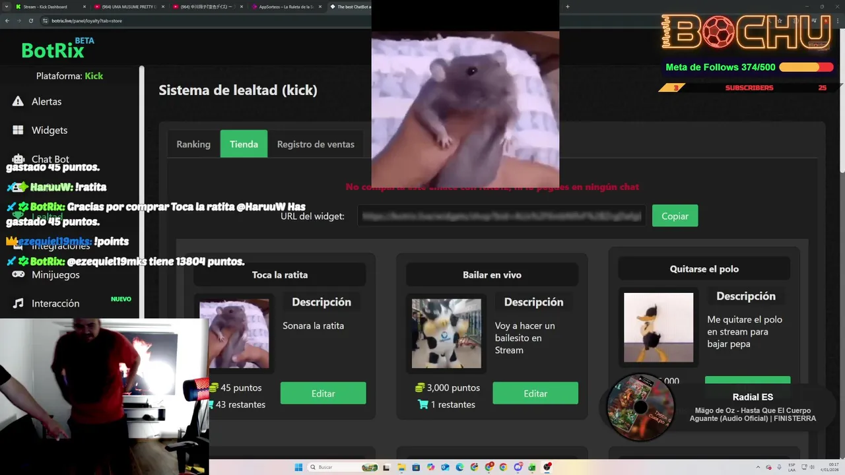Click the Bailar en vivo cow thumbnail
The image size is (845, 475).
[x=446, y=334]
